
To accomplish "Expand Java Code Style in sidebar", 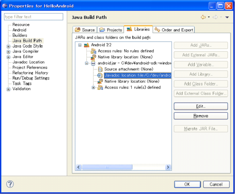I will pos(8,46).
